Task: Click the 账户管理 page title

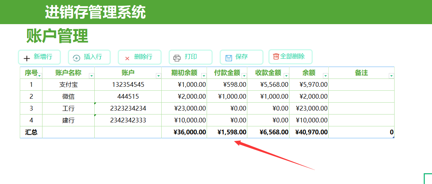Action: point(57,36)
